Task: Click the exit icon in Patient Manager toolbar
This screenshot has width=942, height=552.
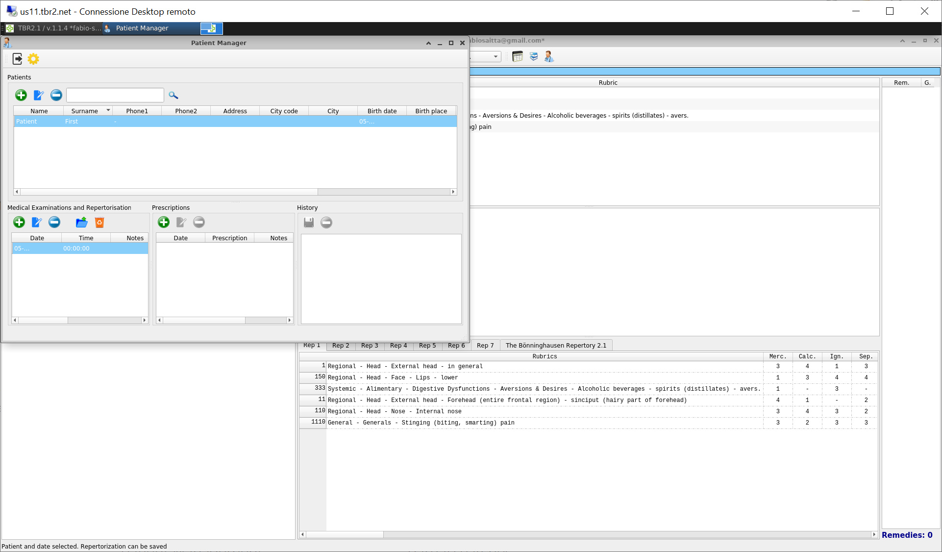Action: point(17,59)
